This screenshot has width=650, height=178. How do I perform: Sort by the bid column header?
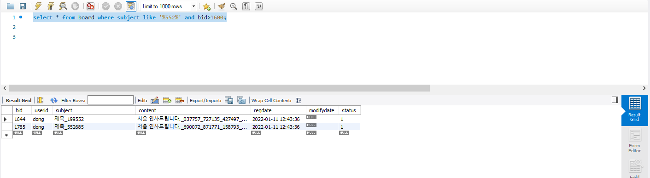tap(22, 110)
